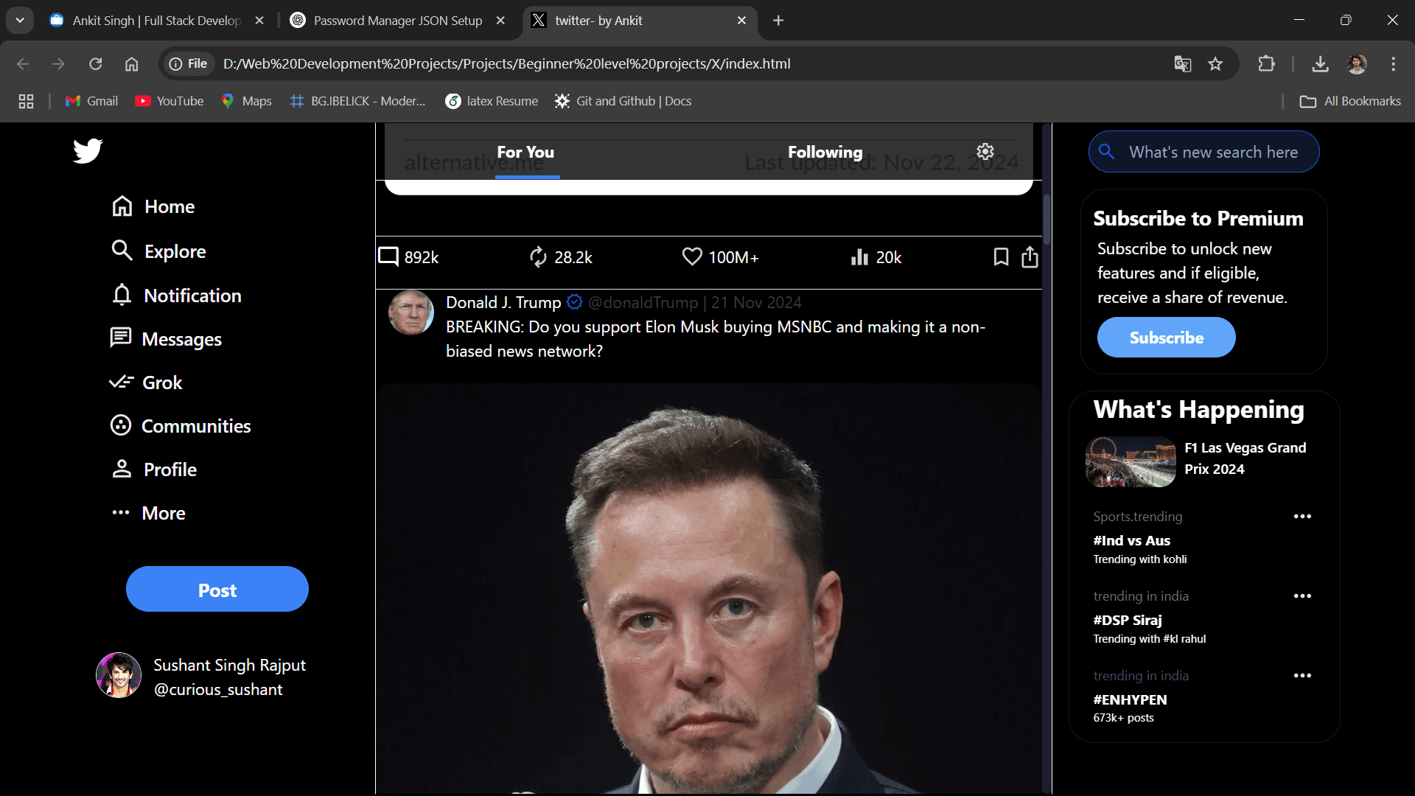The width and height of the screenshot is (1415, 796).
Task: Like the post with 100M+ heart
Action: (692, 256)
